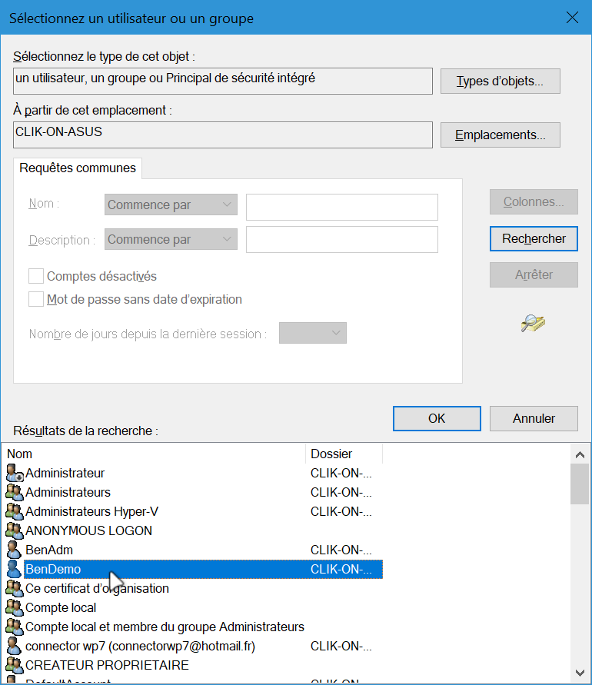The height and width of the screenshot is (685, 592).
Task: Click the Emplacements button
Action: click(500, 135)
